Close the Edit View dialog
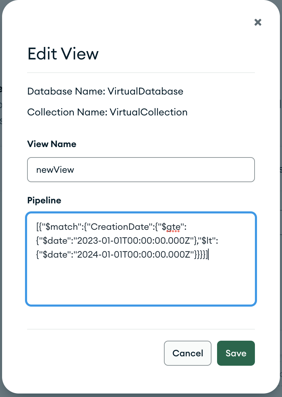Image resolution: width=282 pixels, height=397 pixels. click(258, 23)
